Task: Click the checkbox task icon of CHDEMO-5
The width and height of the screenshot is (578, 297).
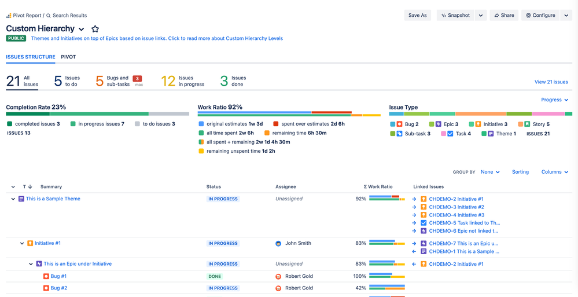Action: (424, 223)
